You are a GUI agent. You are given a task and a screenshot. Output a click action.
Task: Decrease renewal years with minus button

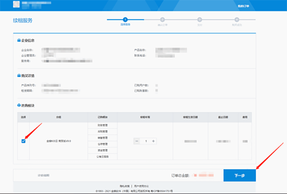coord(137,141)
